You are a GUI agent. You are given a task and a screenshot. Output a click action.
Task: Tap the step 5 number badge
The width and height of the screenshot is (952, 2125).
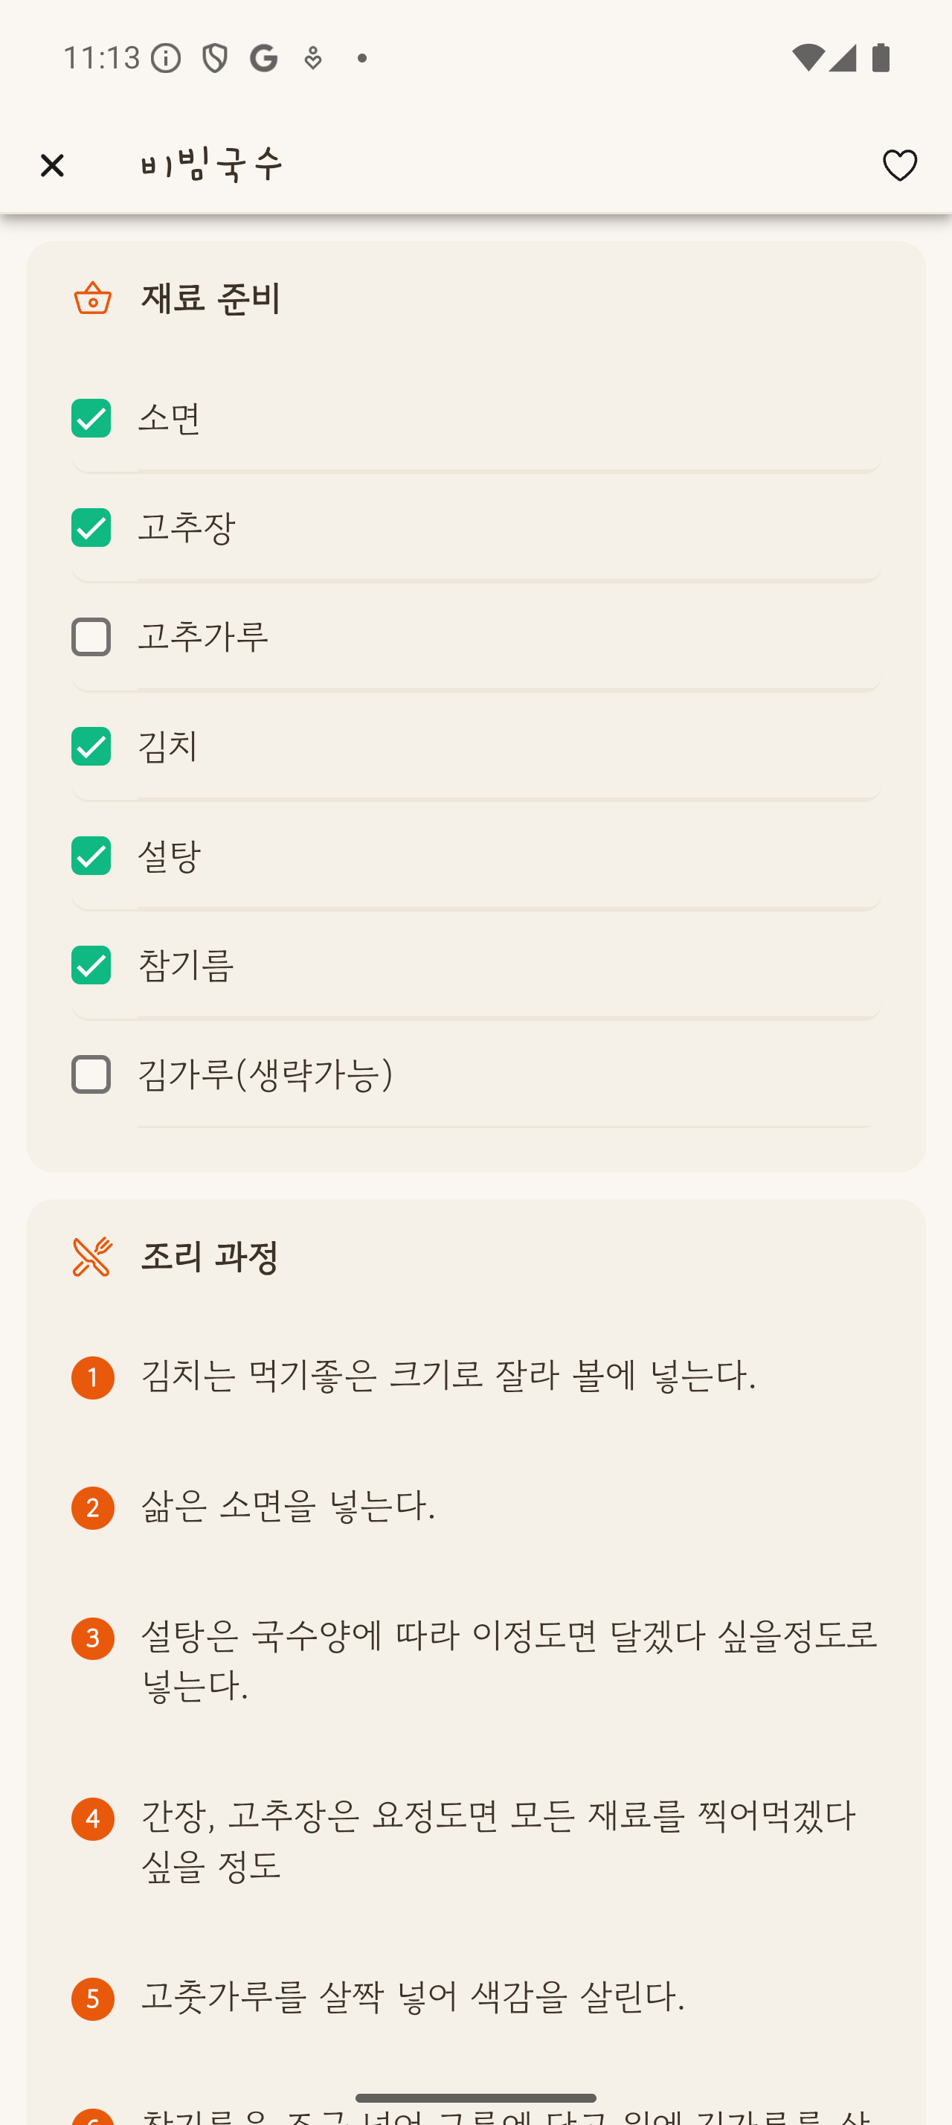pyautogui.click(x=92, y=1998)
